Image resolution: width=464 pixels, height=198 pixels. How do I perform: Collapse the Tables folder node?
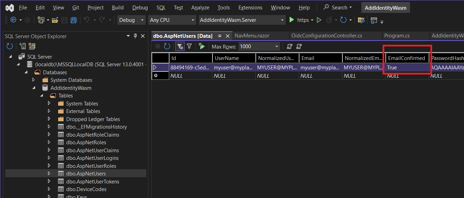point(42,95)
